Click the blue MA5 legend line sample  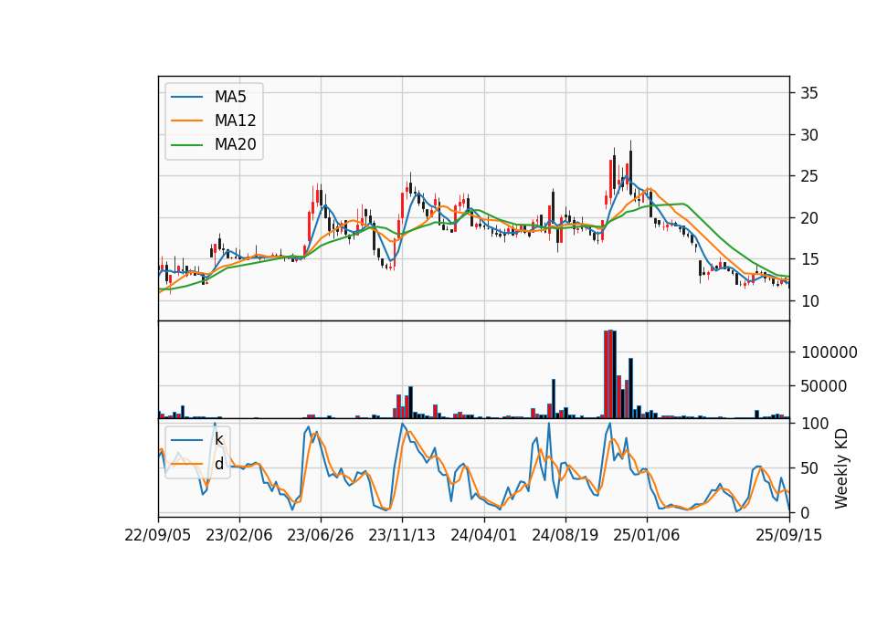coord(186,97)
